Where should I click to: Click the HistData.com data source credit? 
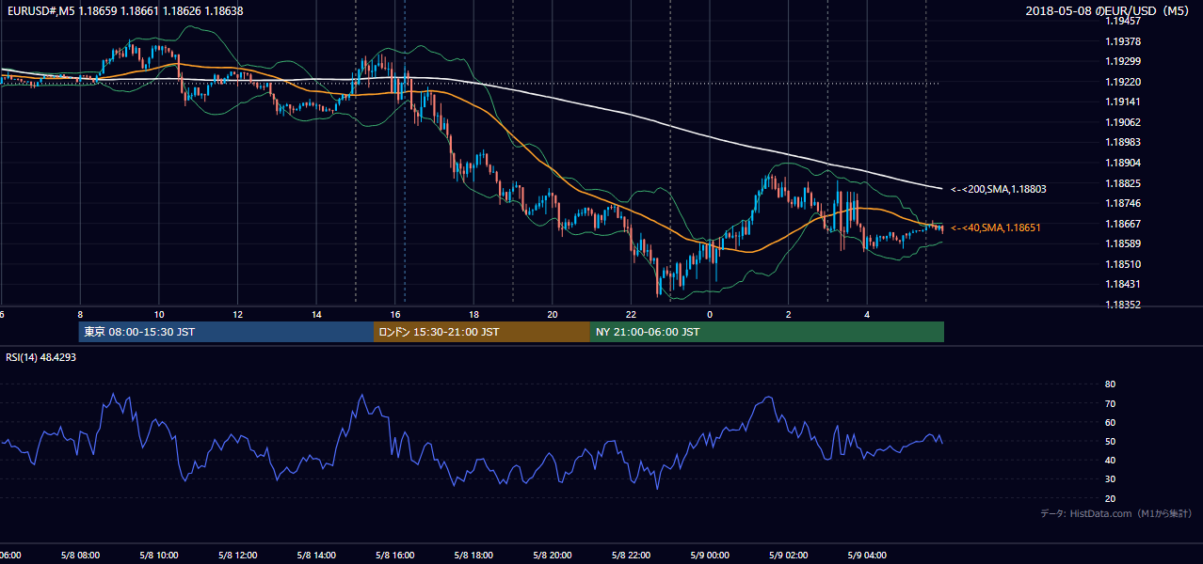tap(1116, 513)
